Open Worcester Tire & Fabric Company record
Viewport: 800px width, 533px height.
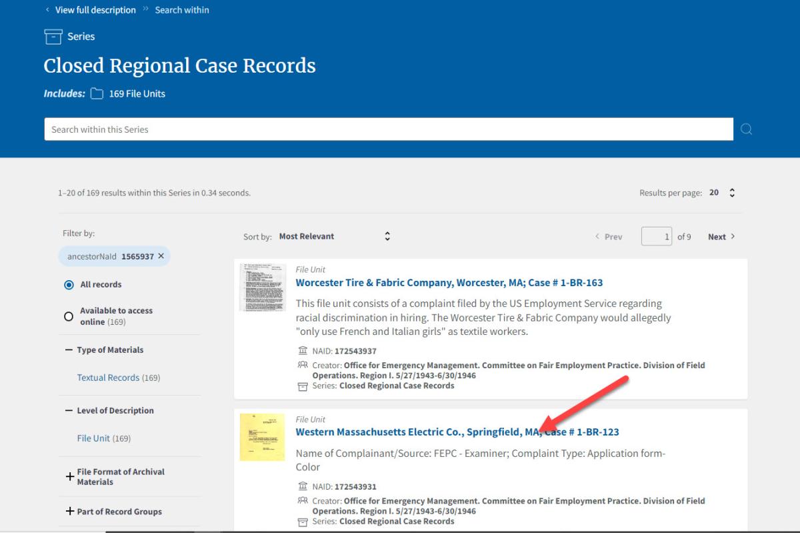[x=449, y=283]
